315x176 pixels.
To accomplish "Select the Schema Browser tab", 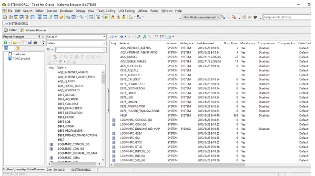I will 33,30.
